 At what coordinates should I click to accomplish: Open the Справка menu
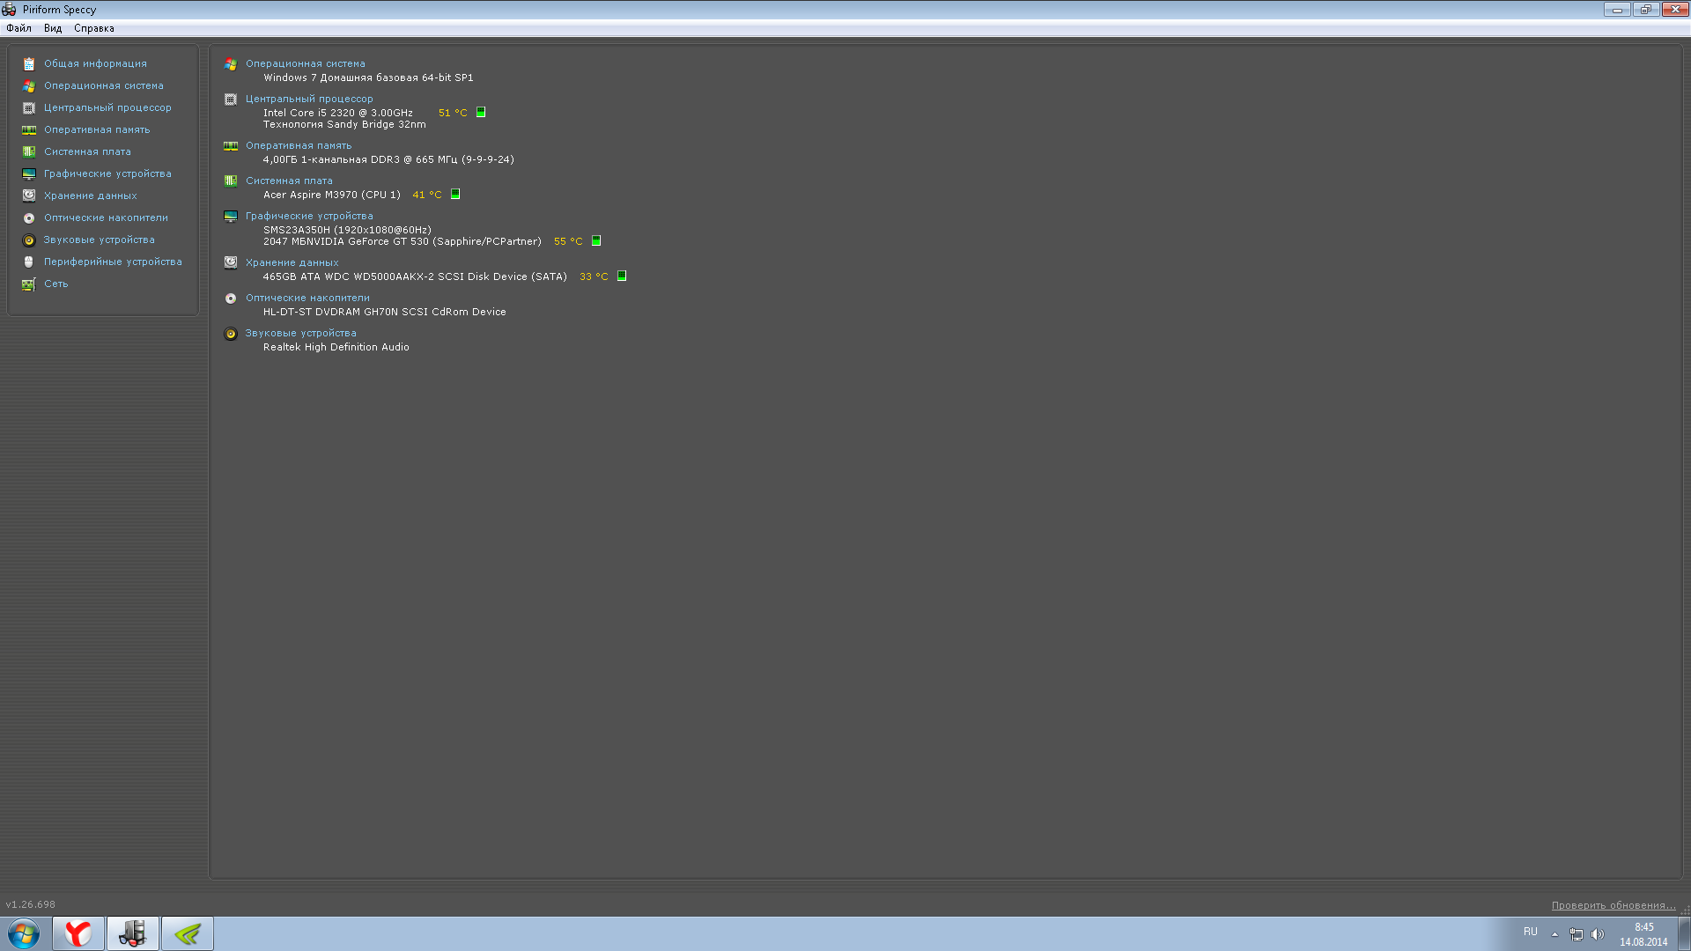(x=94, y=28)
